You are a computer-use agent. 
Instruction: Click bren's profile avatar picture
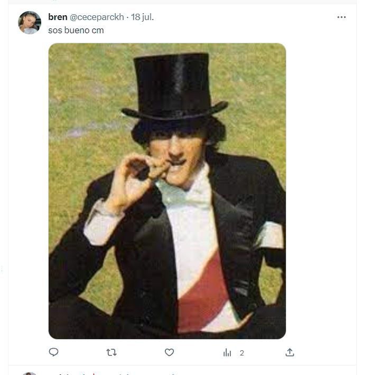point(30,23)
